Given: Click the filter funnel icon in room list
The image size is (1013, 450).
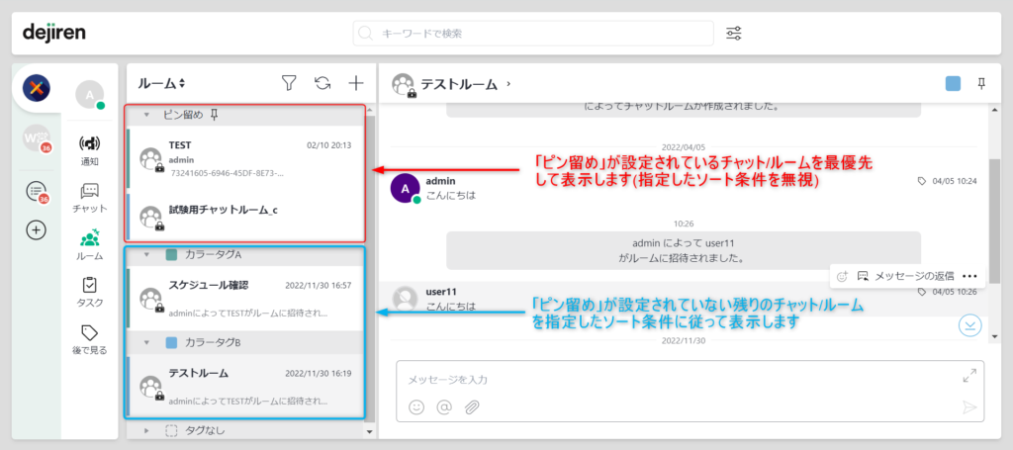Looking at the screenshot, I should [289, 84].
